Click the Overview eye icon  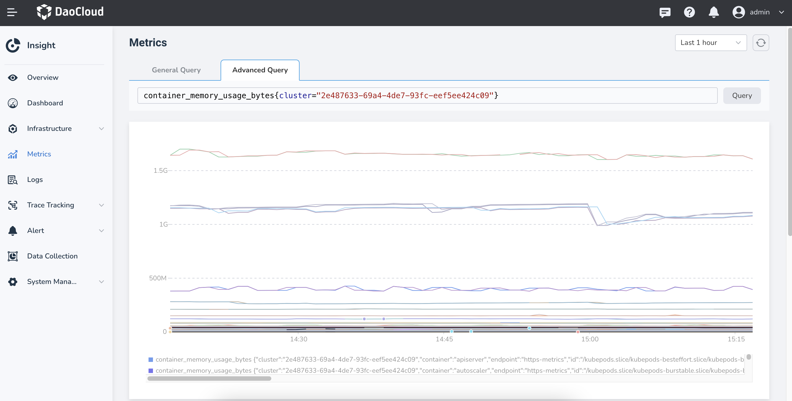[x=12, y=78]
